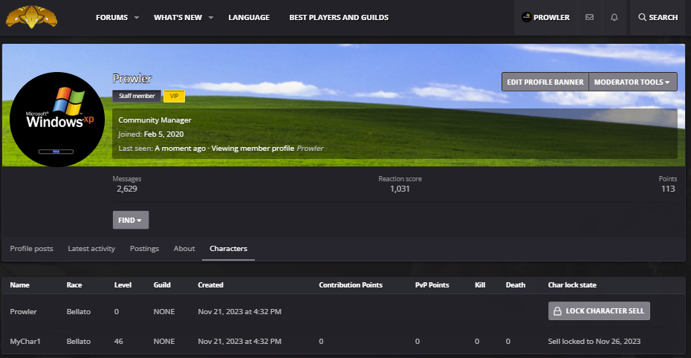Click the Reaction score value 1,031
Image resolution: width=691 pixels, height=358 pixels.
point(400,189)
